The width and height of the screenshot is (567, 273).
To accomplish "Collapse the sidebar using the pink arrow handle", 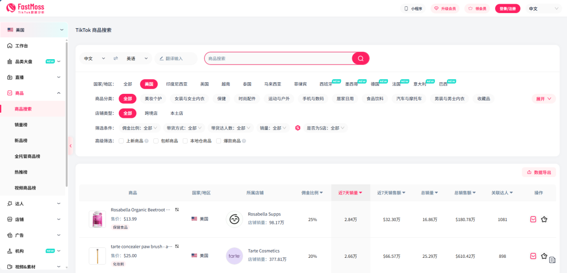I will [70, 146].
